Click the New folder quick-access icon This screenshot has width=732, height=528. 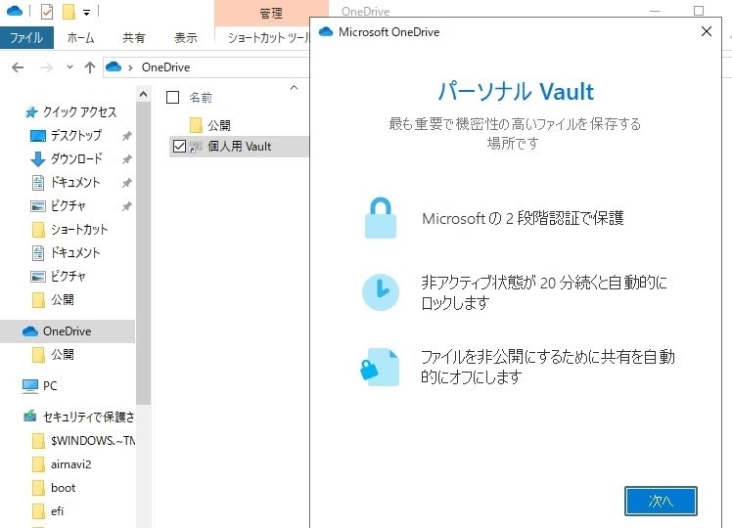click(x=69, y=11)
